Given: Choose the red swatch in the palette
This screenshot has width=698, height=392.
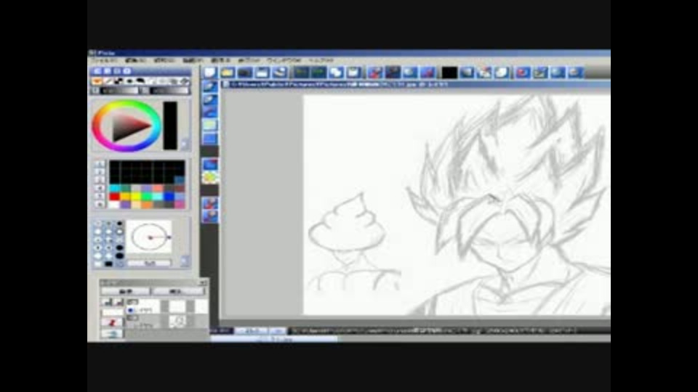Looking at the screenshot, I should (x=114, y=197).
